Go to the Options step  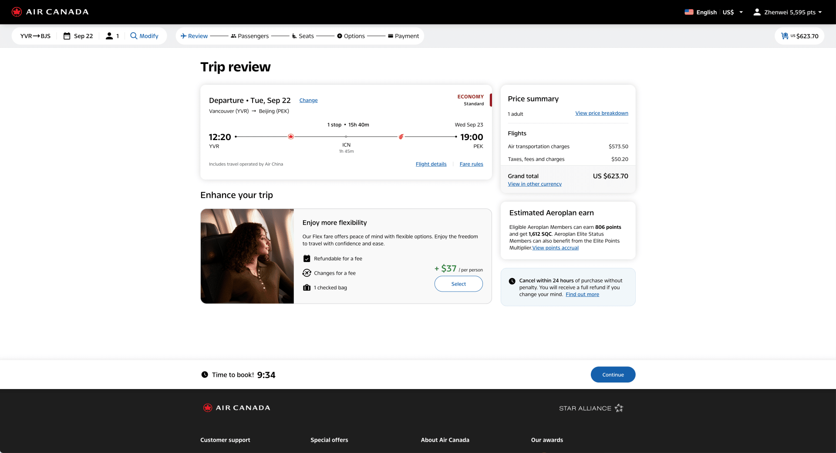point(351,36)
